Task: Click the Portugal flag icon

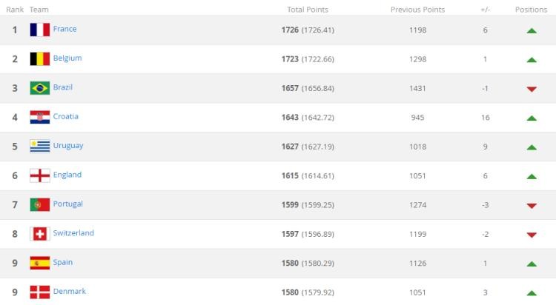Action: pyautogui.click(x=39, y=204)
